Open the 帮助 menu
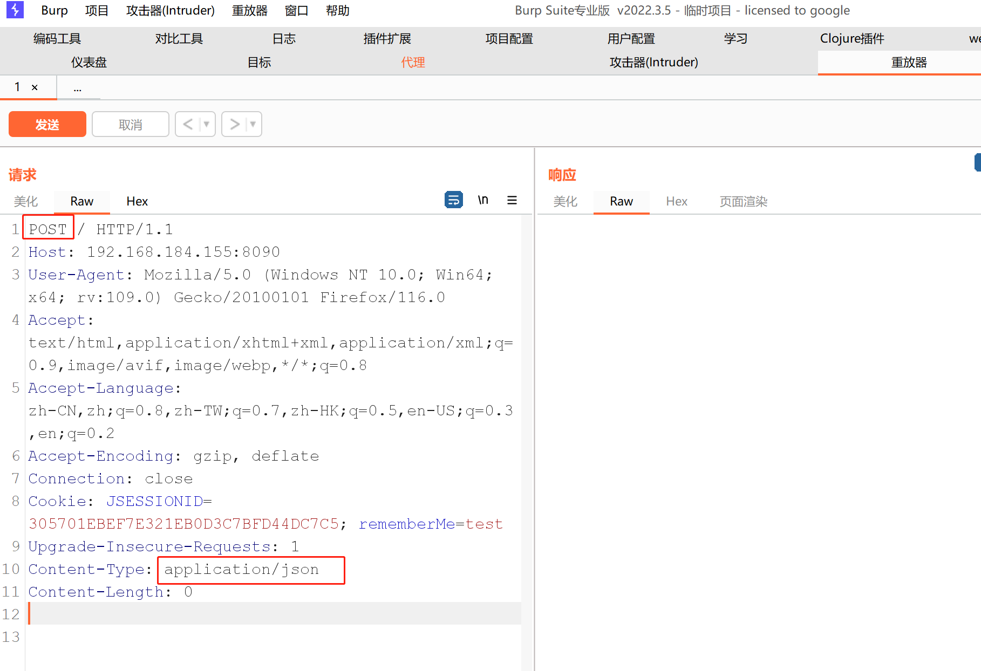This screenshot has width=981, height=671. 338,10
